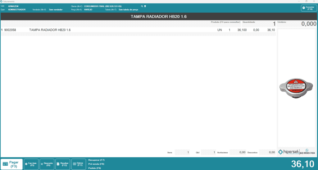Cancel the sale with Cancelar (F10)
The width and height of the screenshot is (318, 170).
point(309,8)
